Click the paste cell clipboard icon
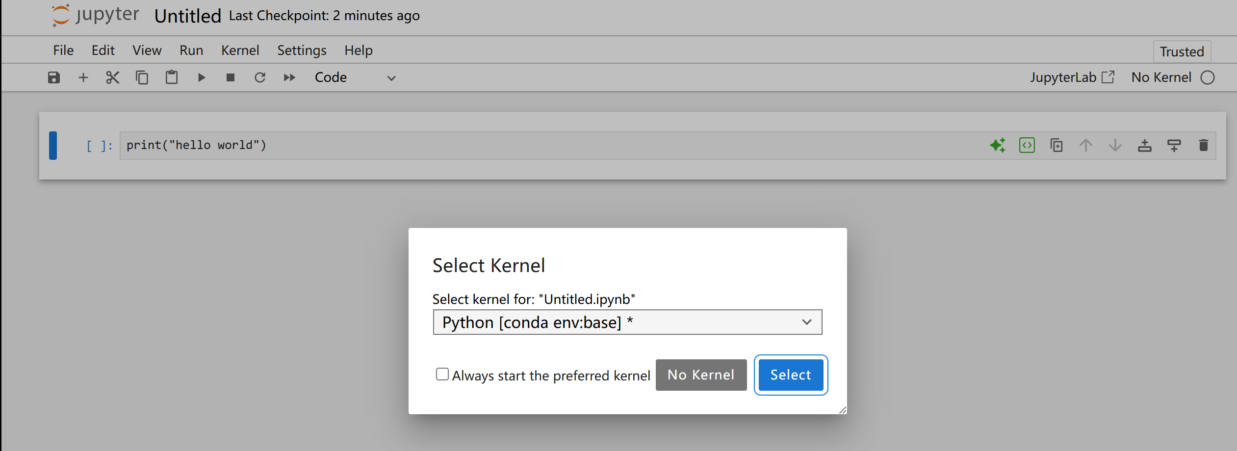 (x=172, y=77)
